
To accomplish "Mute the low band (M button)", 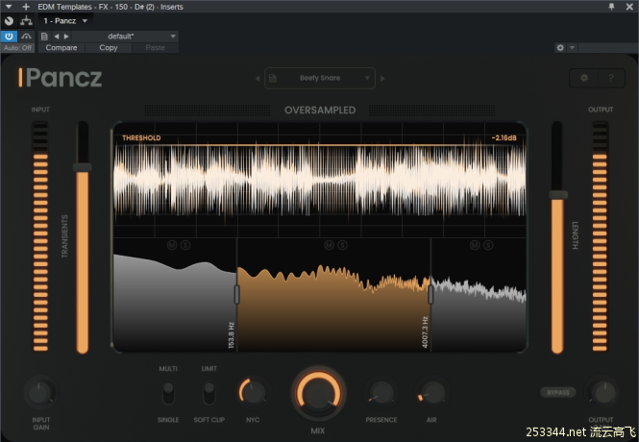I will click(172, 245).
